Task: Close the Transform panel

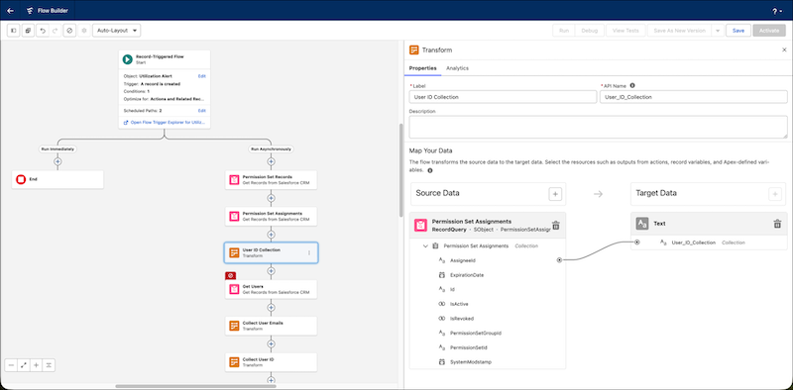Action: point(784,49)
